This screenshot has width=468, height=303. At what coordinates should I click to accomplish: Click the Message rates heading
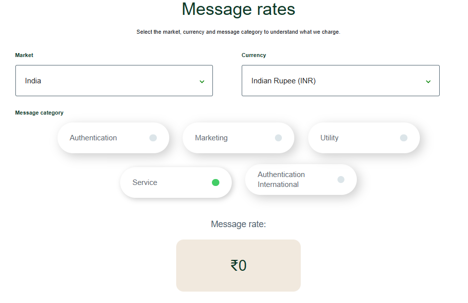point(238,9)
